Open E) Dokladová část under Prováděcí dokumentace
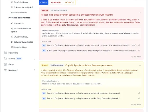 (x=19, y=47)
